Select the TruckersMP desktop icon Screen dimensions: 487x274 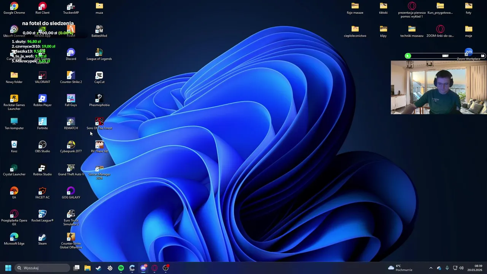[x=71, y=8]
